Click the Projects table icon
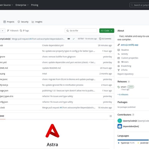This screenshot has width=149, height=149. 5,22
